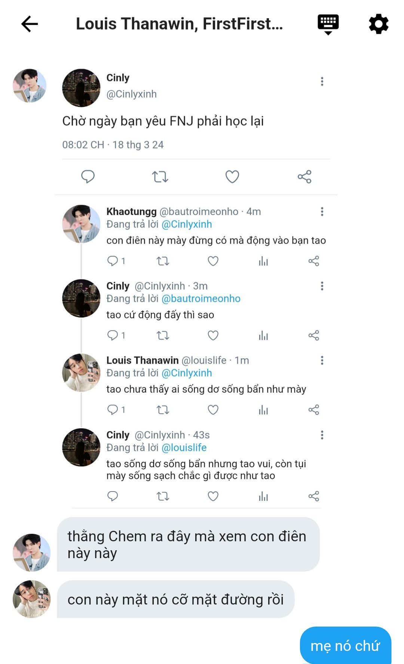
Task: Open more options on main tweet
Action: [322, 82]
